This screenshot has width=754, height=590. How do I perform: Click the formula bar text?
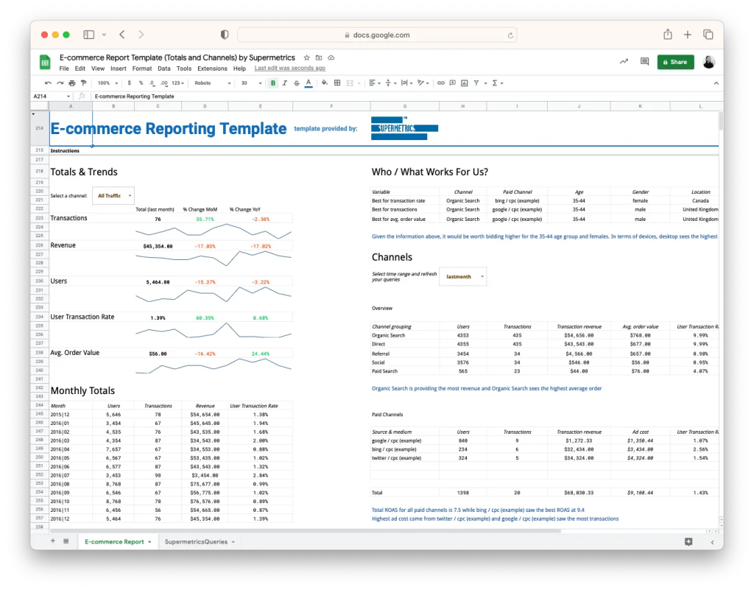tap(134, 96)
